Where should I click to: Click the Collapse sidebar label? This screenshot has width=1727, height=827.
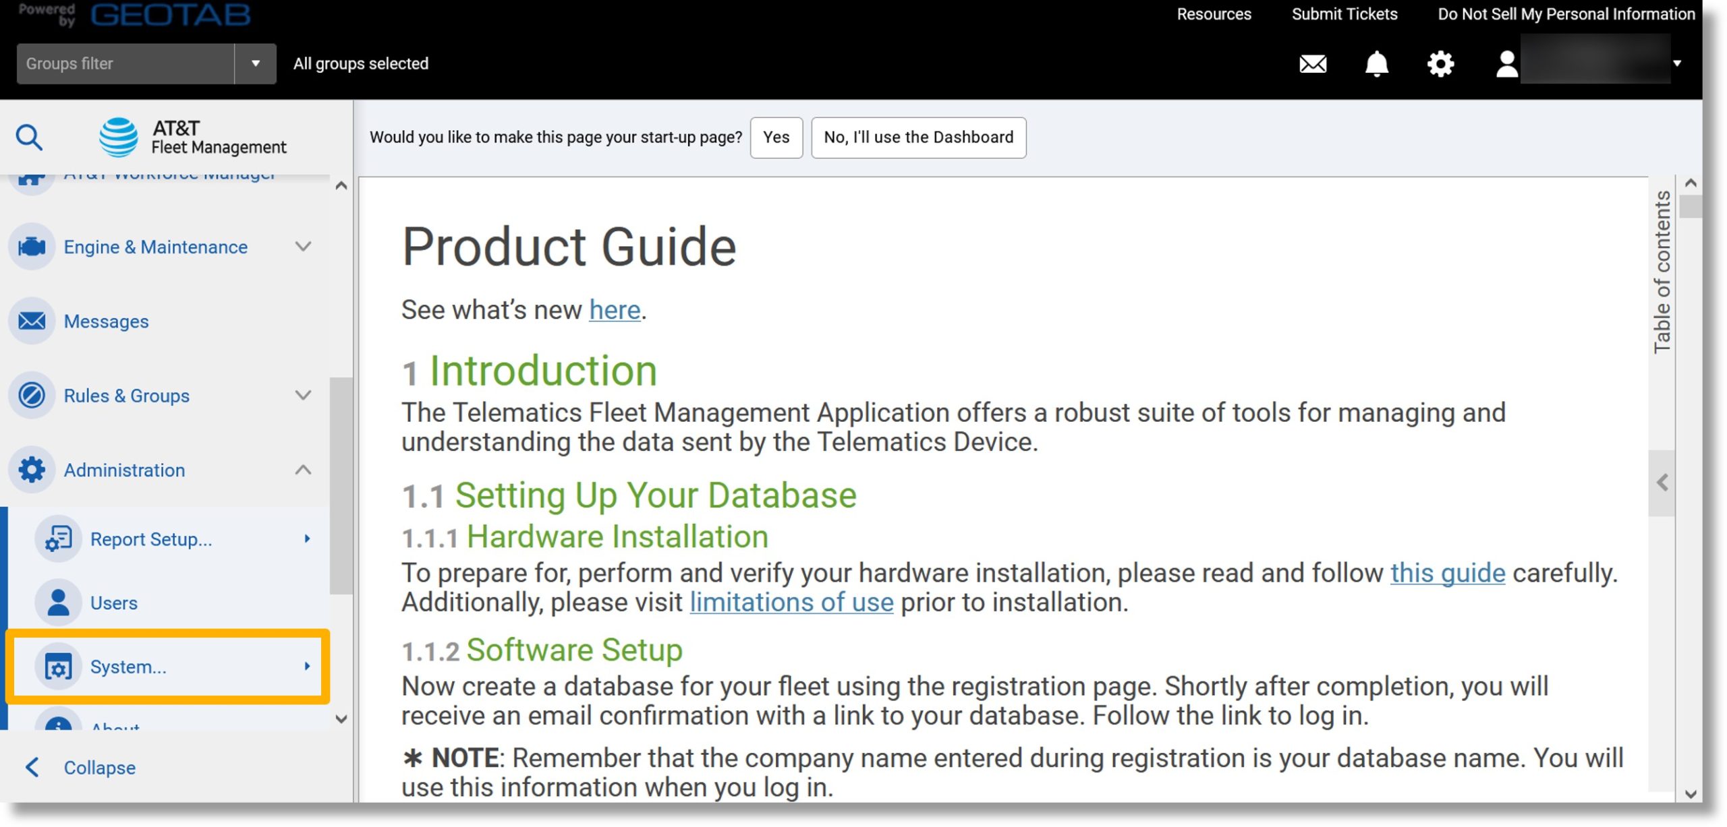[99, 768]
